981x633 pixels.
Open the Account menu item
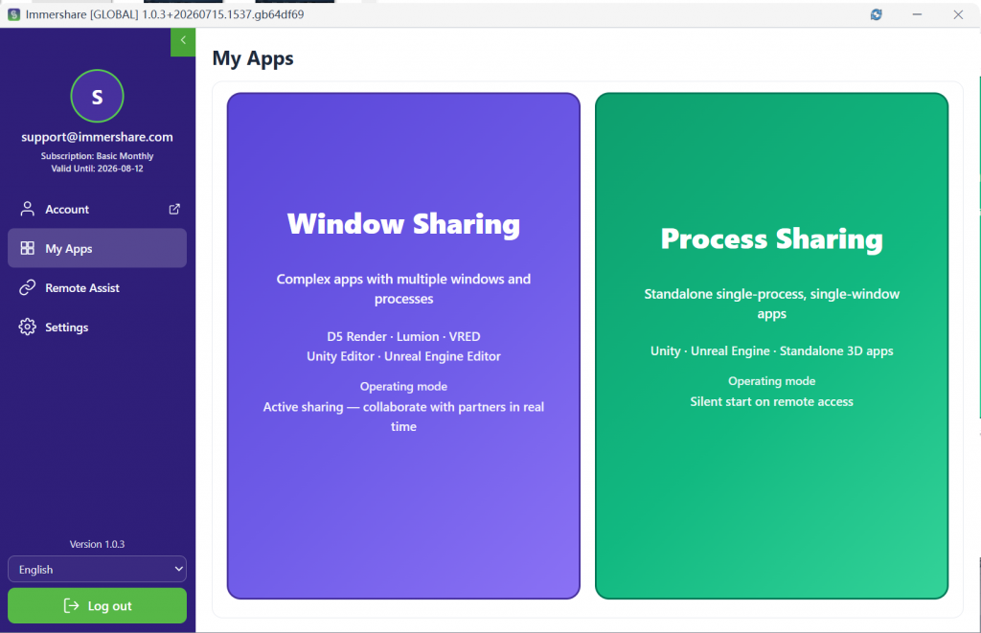(x=97, y=209)
